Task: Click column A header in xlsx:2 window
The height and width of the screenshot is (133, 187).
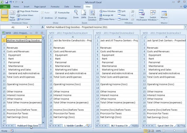Action: (x=119, y=37)
